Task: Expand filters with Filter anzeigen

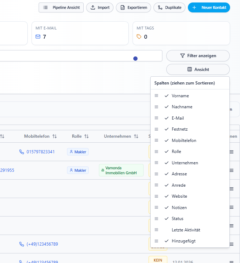Action: pyautogui.click(x=198, y=56)
